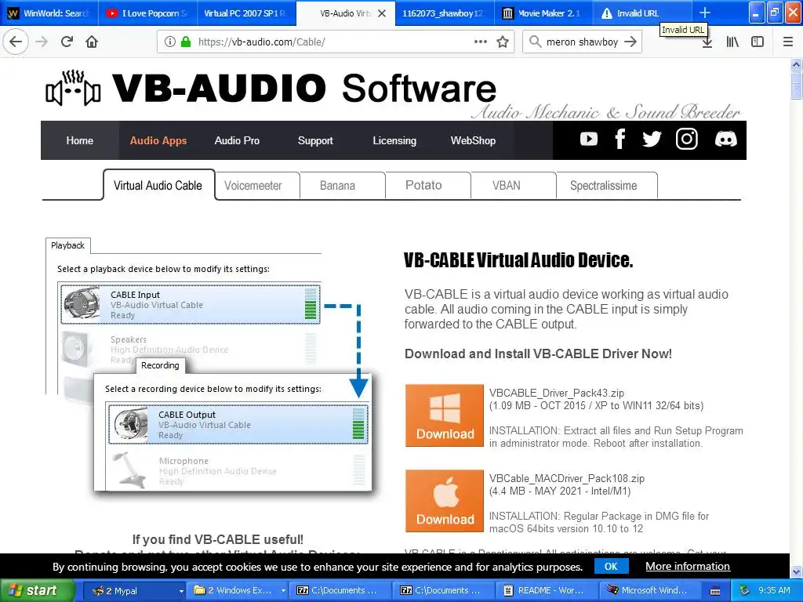The height and width of the screenshot is (602, 803).
Task: Show site information icon in address bar
Action: click(170, 42)
